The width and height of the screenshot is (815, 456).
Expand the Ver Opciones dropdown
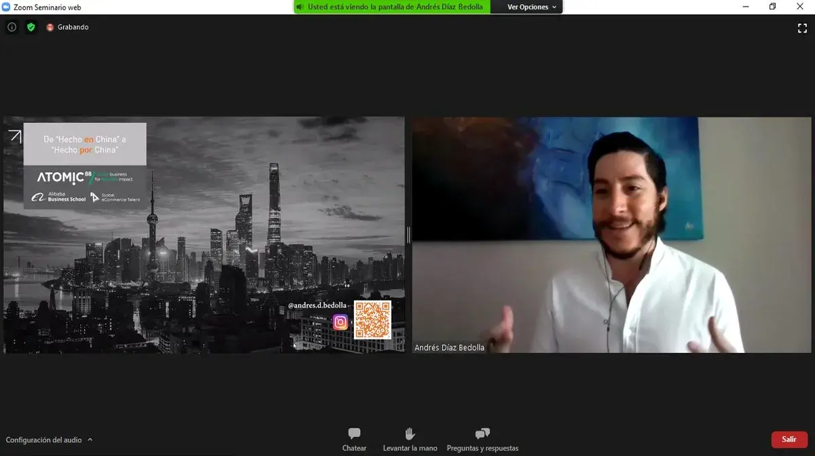pyautogui.click(x=532, y=7)
